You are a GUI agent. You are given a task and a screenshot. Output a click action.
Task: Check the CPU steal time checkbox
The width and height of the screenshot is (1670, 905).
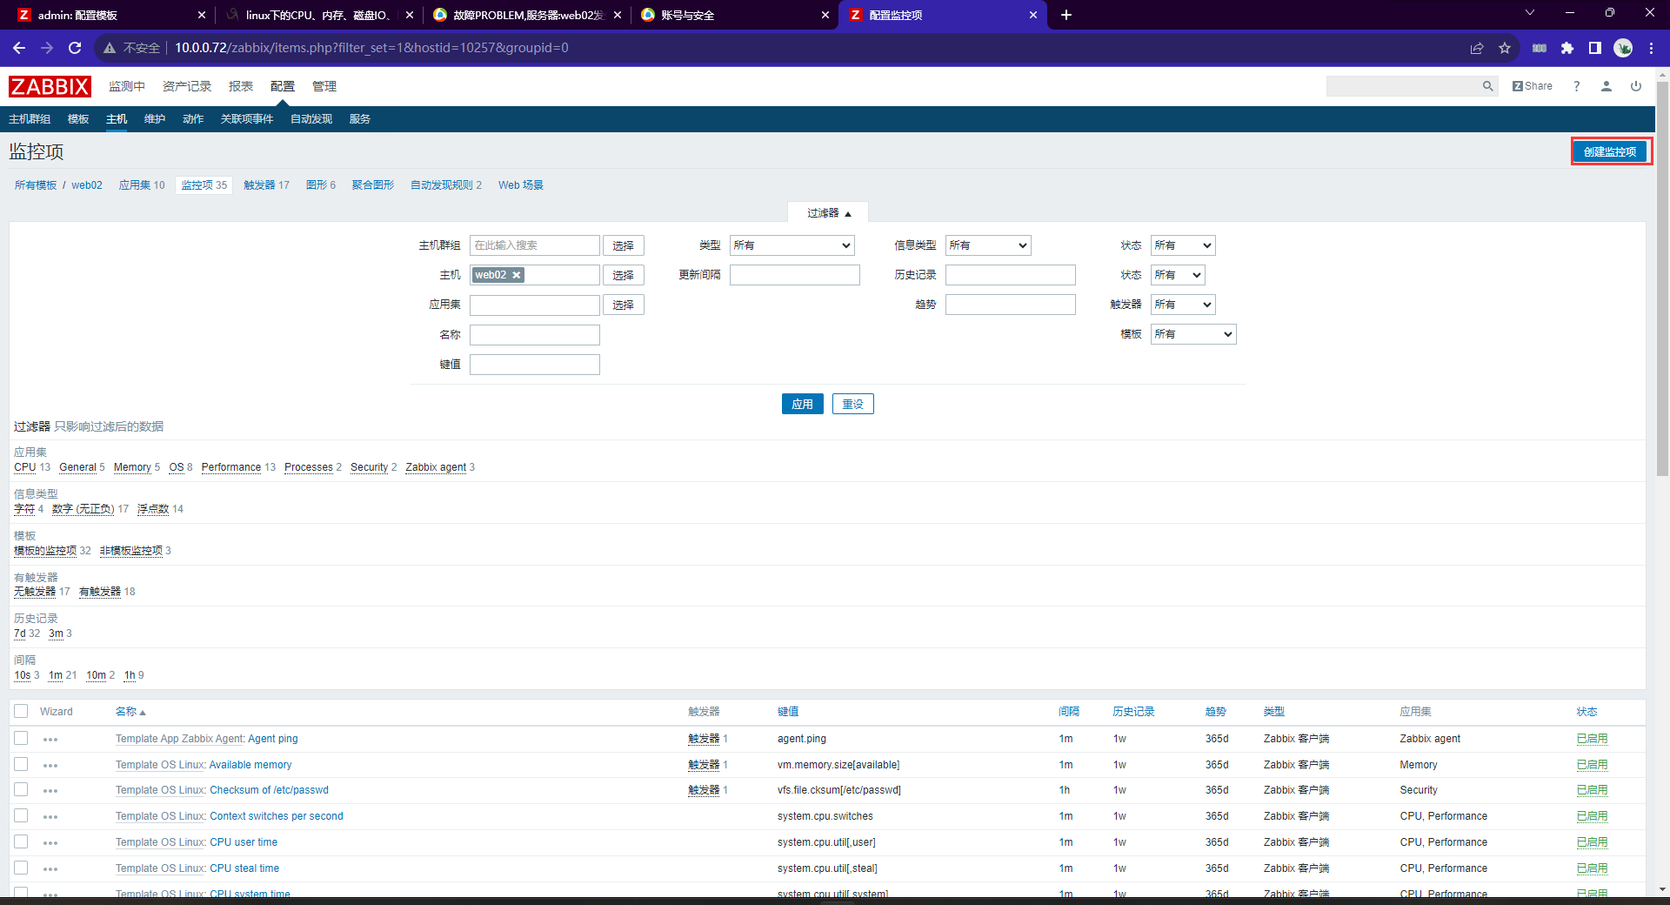pyautogui.click(x=21, y=868)
